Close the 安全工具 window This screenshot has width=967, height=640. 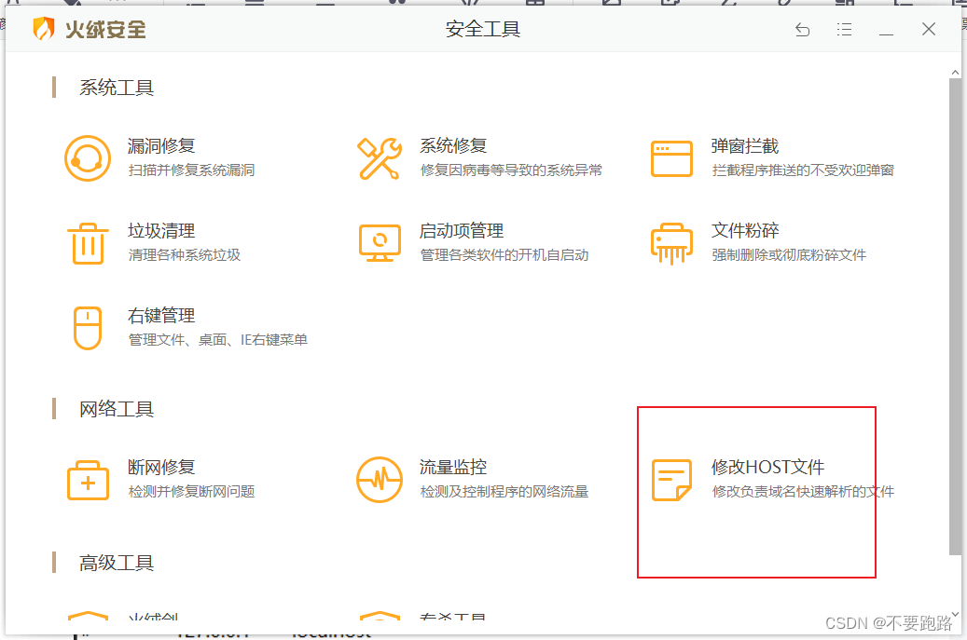tap(929, 29)
